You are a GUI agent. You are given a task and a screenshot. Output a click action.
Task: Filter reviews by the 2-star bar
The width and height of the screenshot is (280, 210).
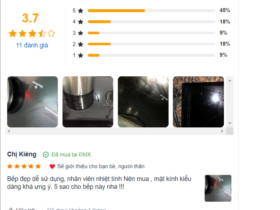[x=151, y=44]
